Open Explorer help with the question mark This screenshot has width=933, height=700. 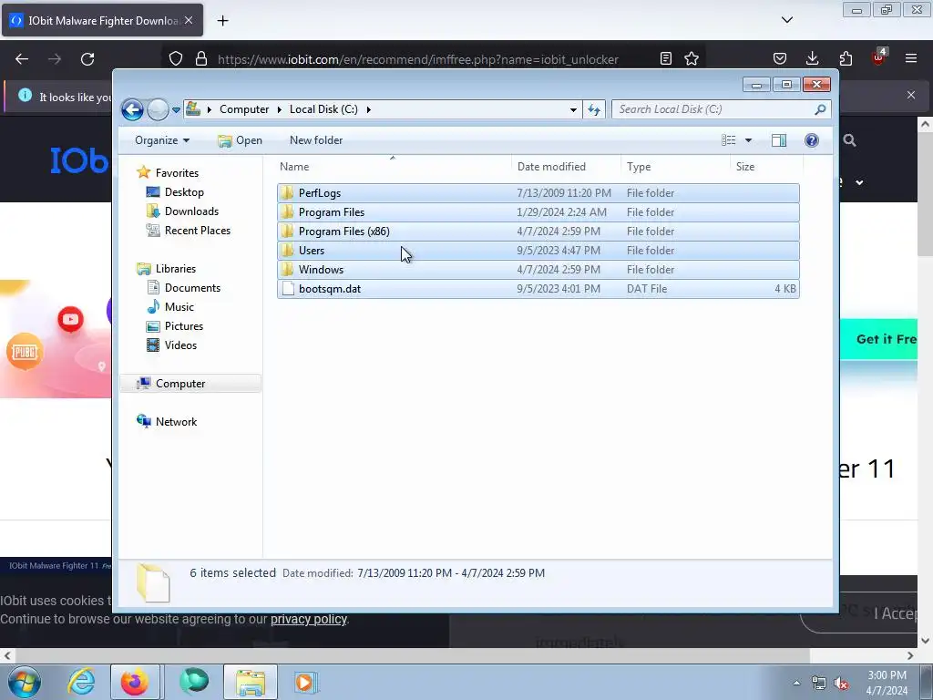[x=812, y=140]
